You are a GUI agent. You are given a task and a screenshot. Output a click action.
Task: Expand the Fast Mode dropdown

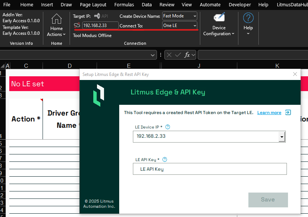(x=195, y=16)
